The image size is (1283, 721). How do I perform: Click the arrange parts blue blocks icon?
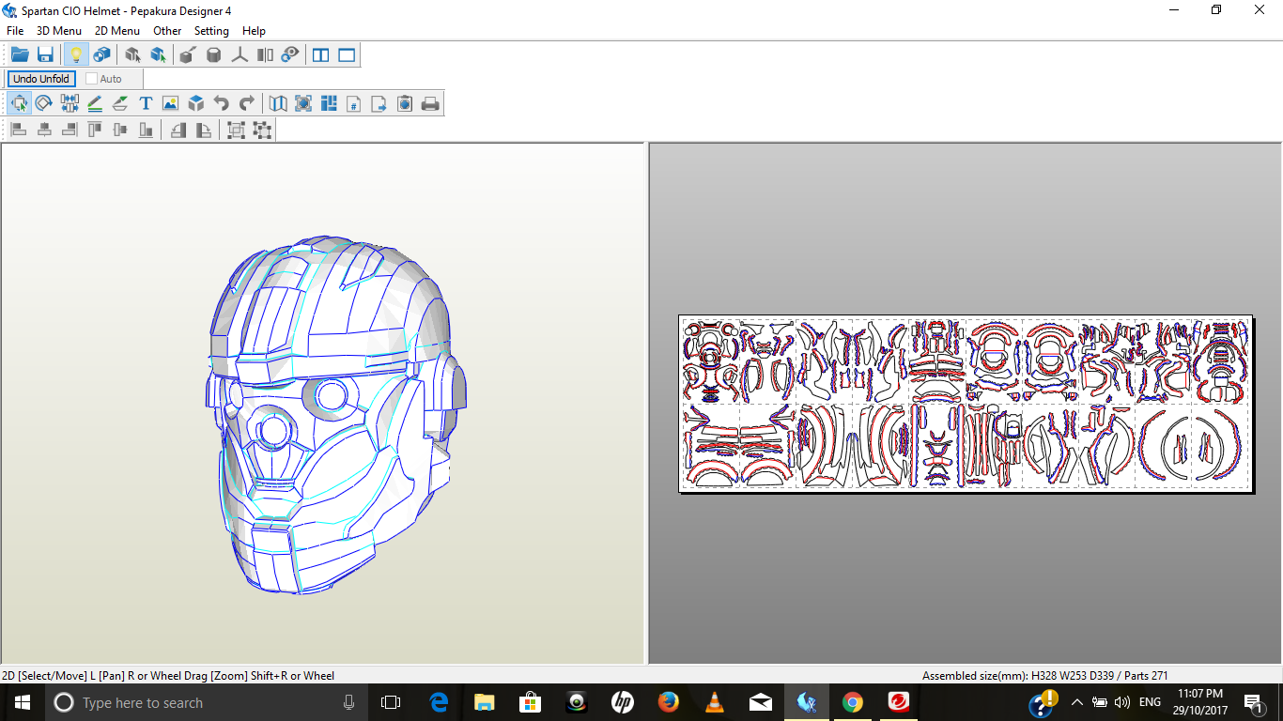(x=329, y=103)
